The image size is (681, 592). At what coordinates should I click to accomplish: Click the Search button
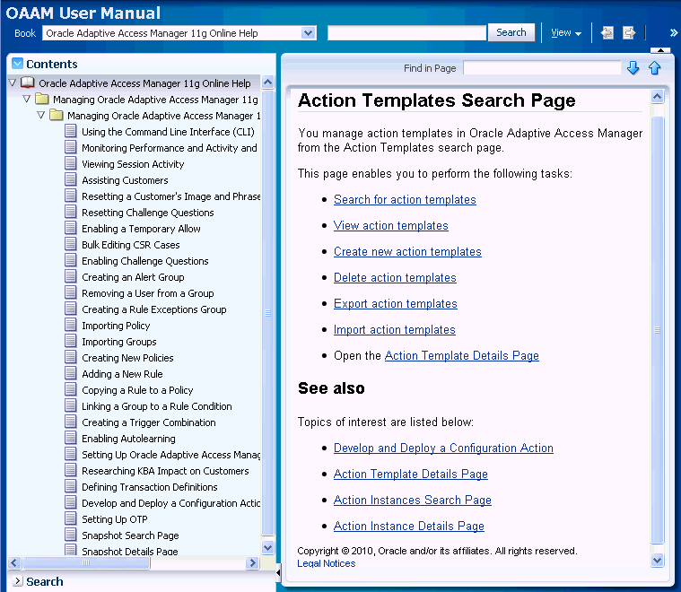511,32
